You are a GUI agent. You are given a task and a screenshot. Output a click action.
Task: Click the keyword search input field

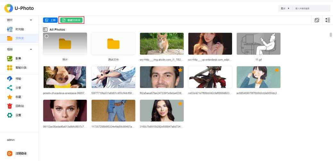point(311,8)
